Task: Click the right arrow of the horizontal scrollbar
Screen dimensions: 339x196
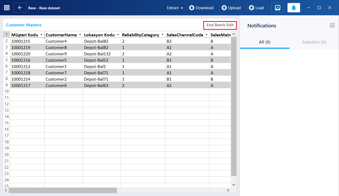Action: pyautogui.click(x=228, y=190)
